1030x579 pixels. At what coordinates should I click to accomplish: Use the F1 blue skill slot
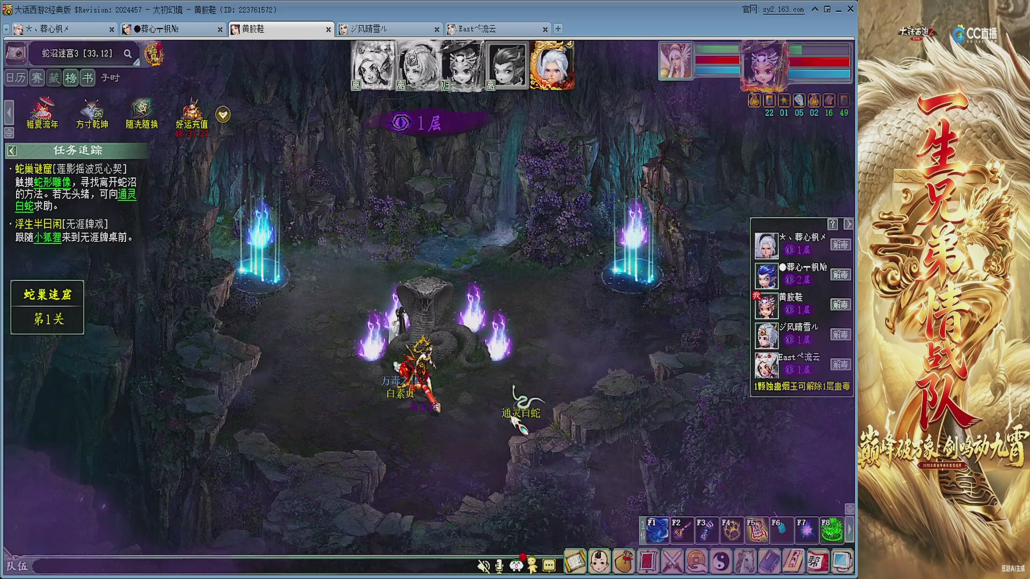[x=657, y=530]
